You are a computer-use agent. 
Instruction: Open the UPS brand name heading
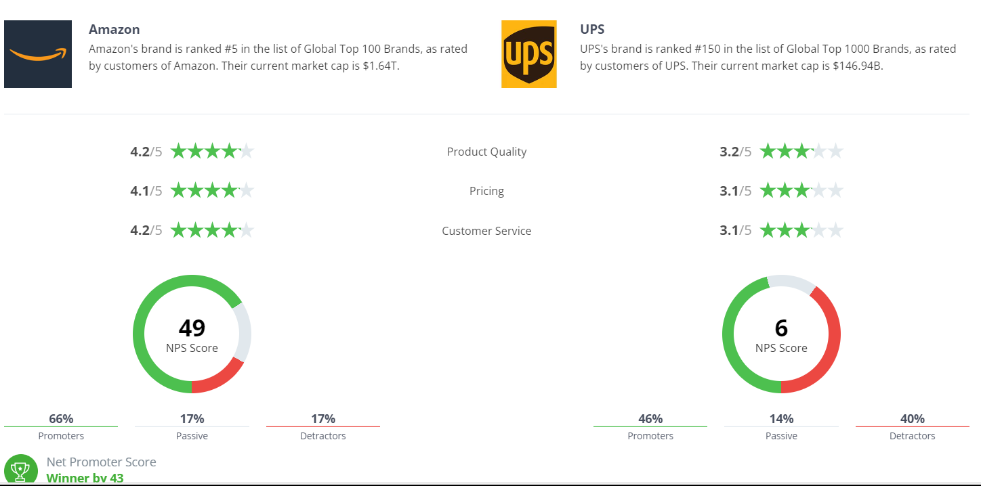click(592, 30)
